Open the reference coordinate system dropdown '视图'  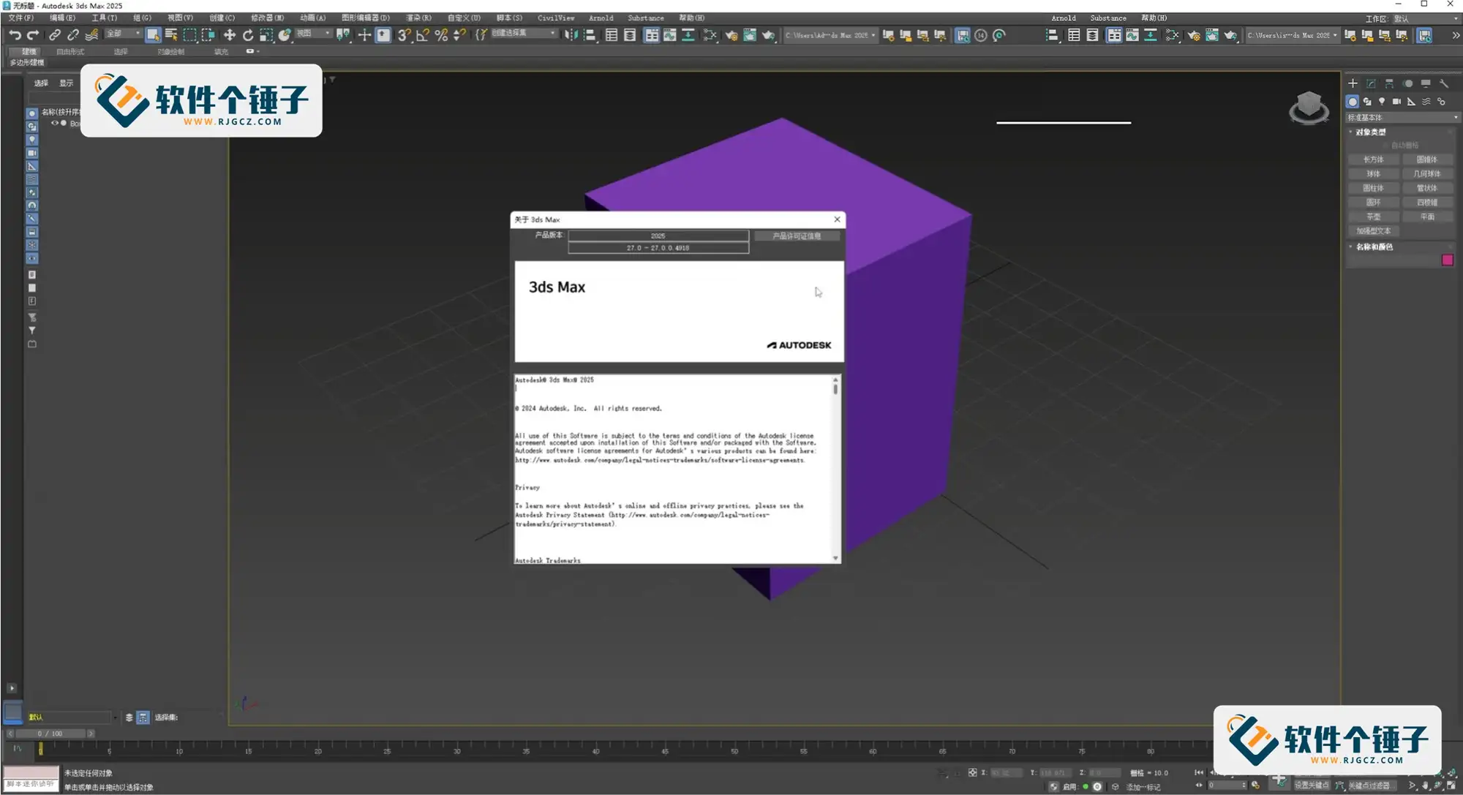click(x=313, y=34)
